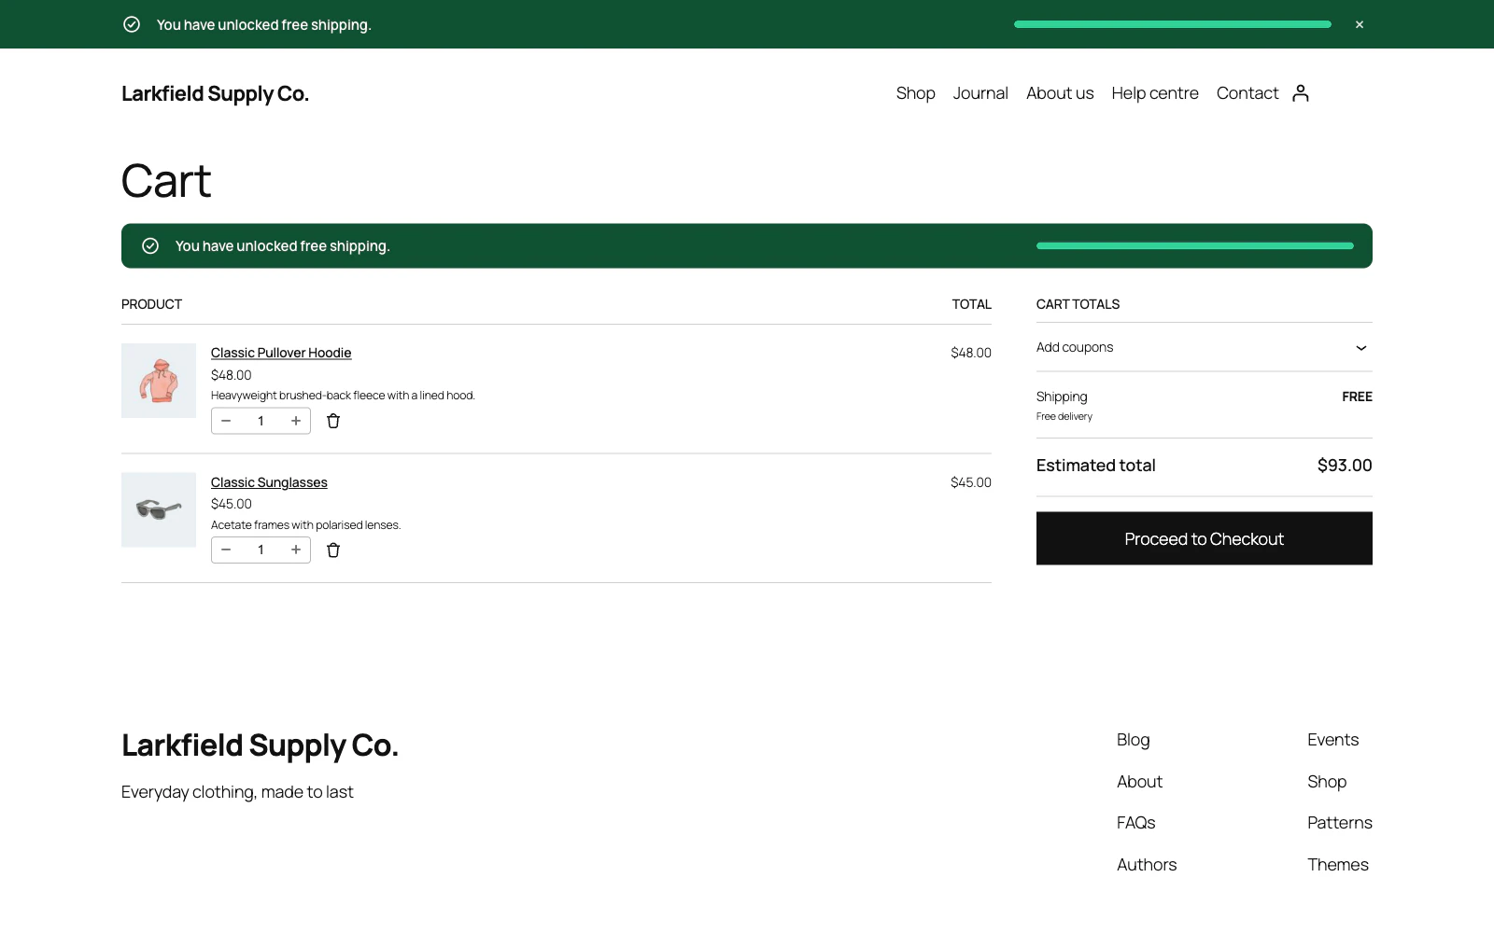Decrease Classic Pullover Hoodie quantity
Image resolution: width=1494 pixels, height=933 pixels.
(x=226, y=421)
